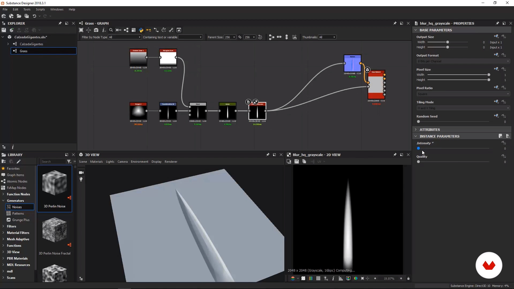
Task: Click the Intensity slider handle
Action: 418,149
